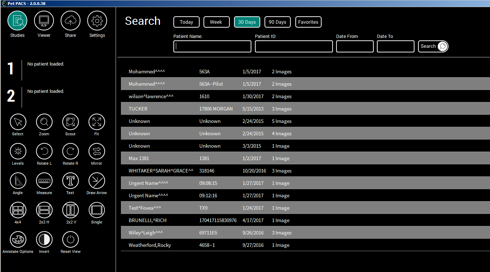This screenshot has height=272, width=490.
Task: Rotate image right with Rotate R
Action: coord(71,152)
